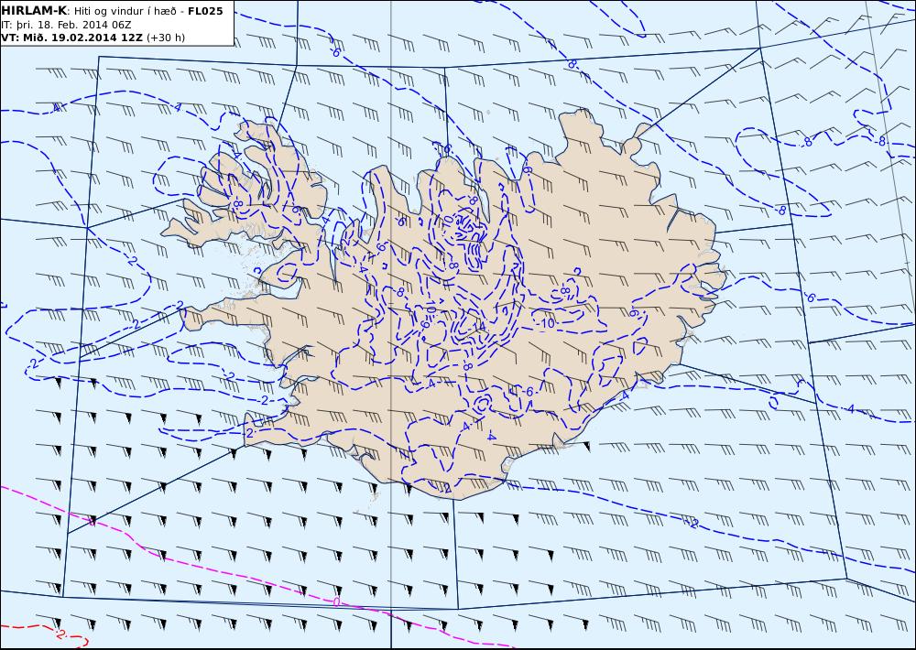Click the valid time 'VT: Mið. 19.02.2014 12Z'
The height and width of the screenshot is (650, 916).
[x=71, y=38]
